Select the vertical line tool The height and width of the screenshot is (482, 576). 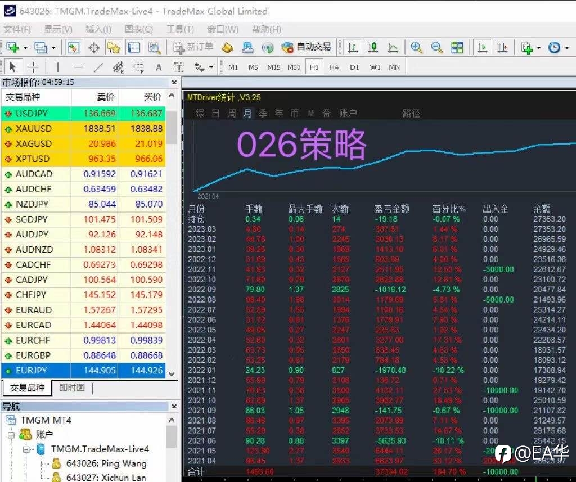coord(58,67)
